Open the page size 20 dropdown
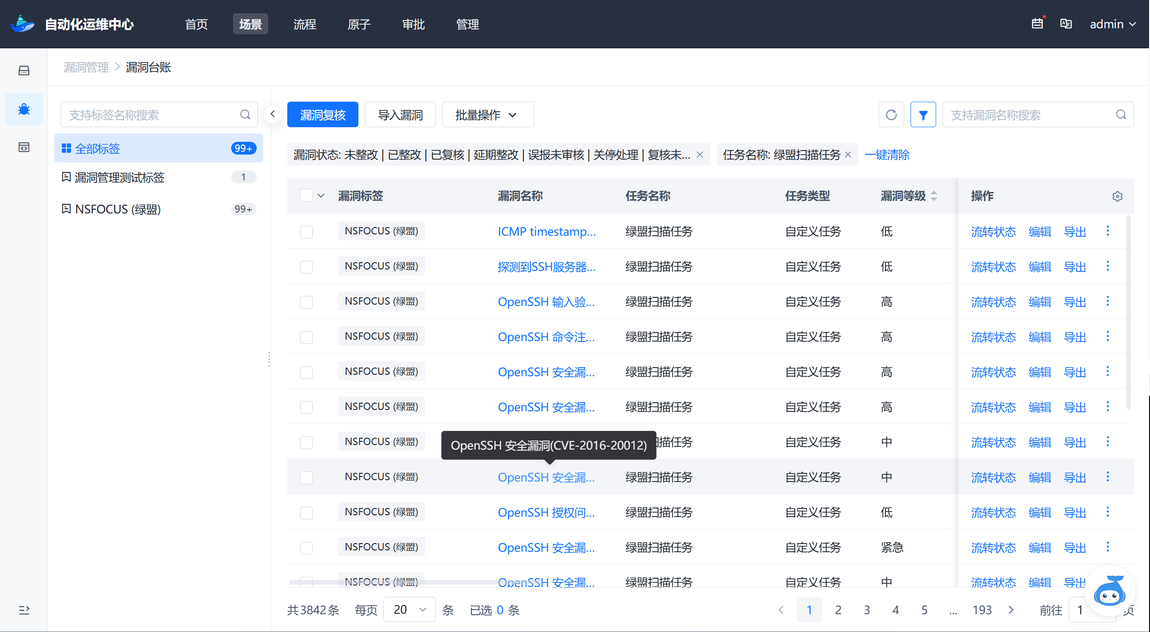Screen dimensions: 1150x632 click(409, 610)
